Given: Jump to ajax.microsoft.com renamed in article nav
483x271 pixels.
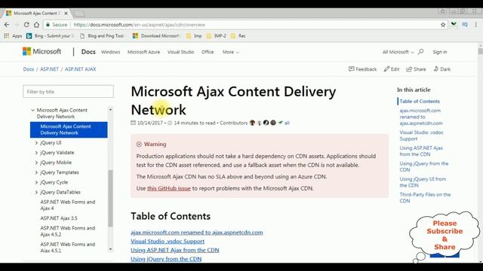Looking at the screenshot, I should point(421,117).
